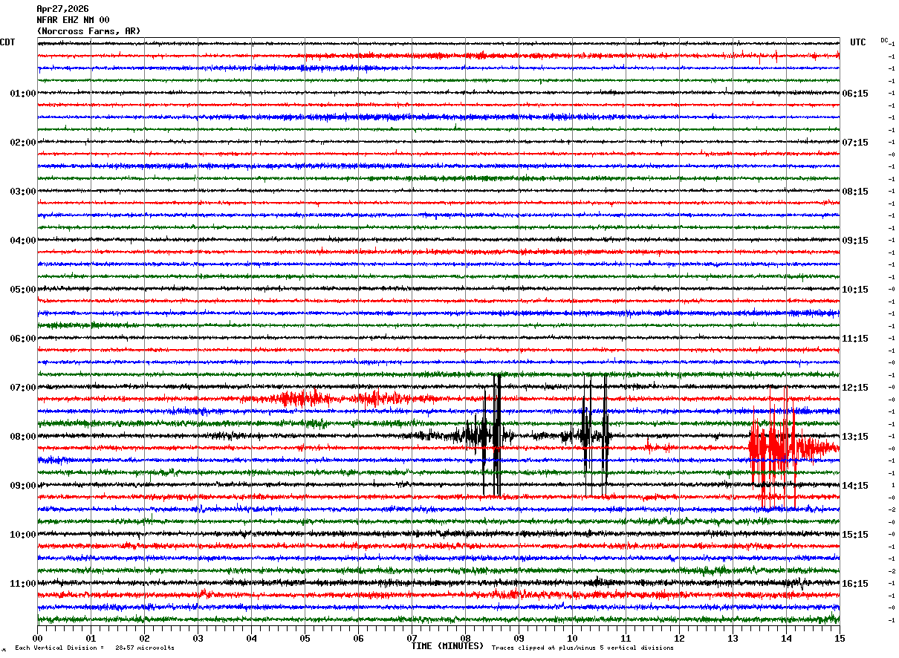Select the 08:00 CDT time label

point(23,437)
